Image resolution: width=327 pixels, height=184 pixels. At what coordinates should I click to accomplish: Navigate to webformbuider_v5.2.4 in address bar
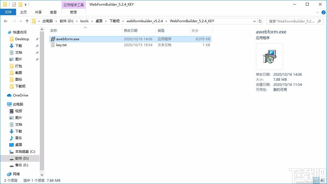point(145,21)
